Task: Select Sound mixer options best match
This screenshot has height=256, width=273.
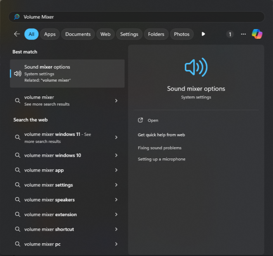Action: 67,74
